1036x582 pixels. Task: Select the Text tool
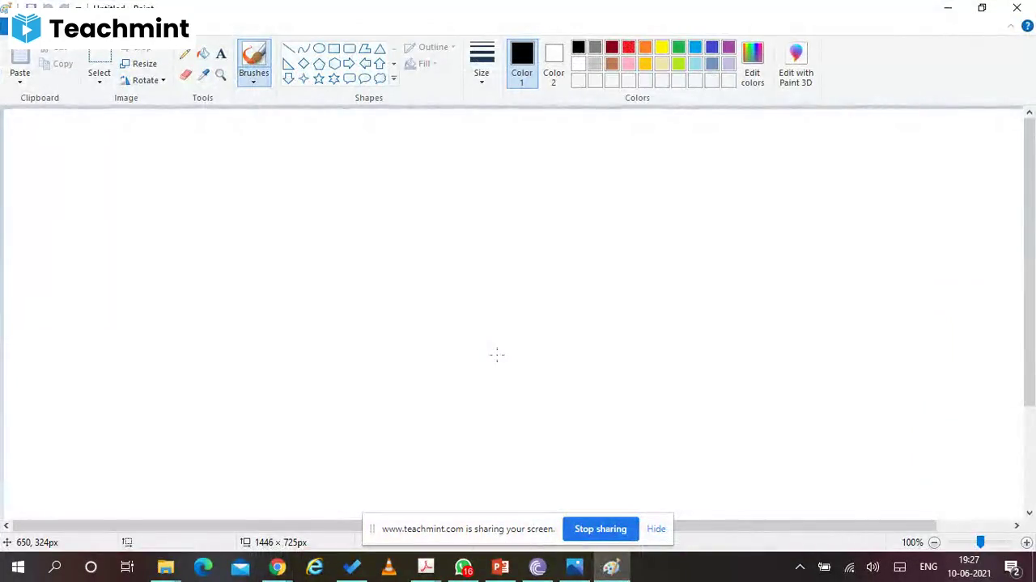point(221,54)
